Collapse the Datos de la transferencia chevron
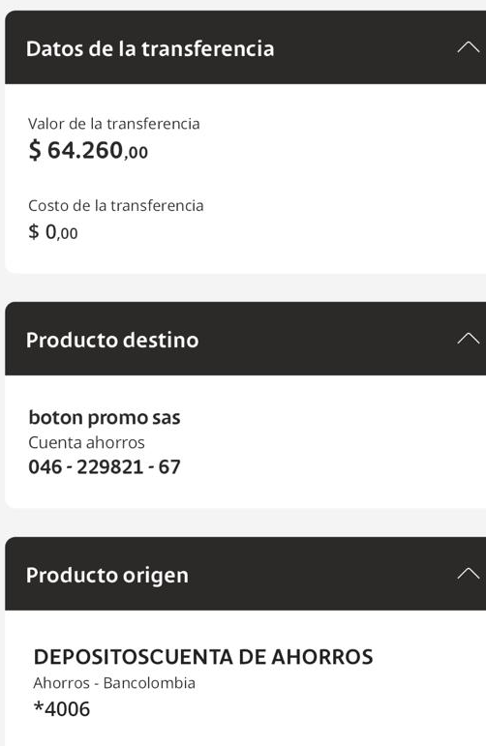 468,47
